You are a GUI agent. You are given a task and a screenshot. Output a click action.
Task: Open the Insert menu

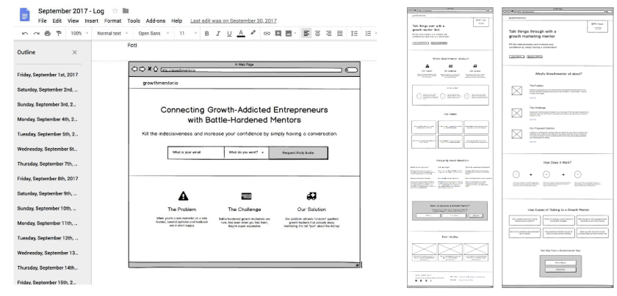91,21
